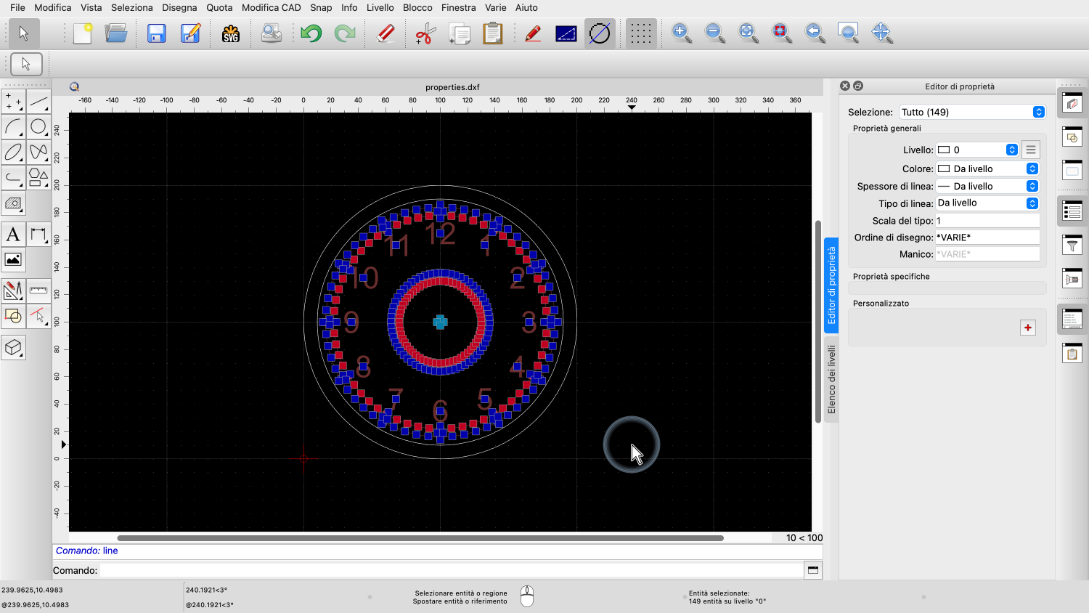
Task: Toggle the draft mode circle-slash button
Action: point(600,33)
